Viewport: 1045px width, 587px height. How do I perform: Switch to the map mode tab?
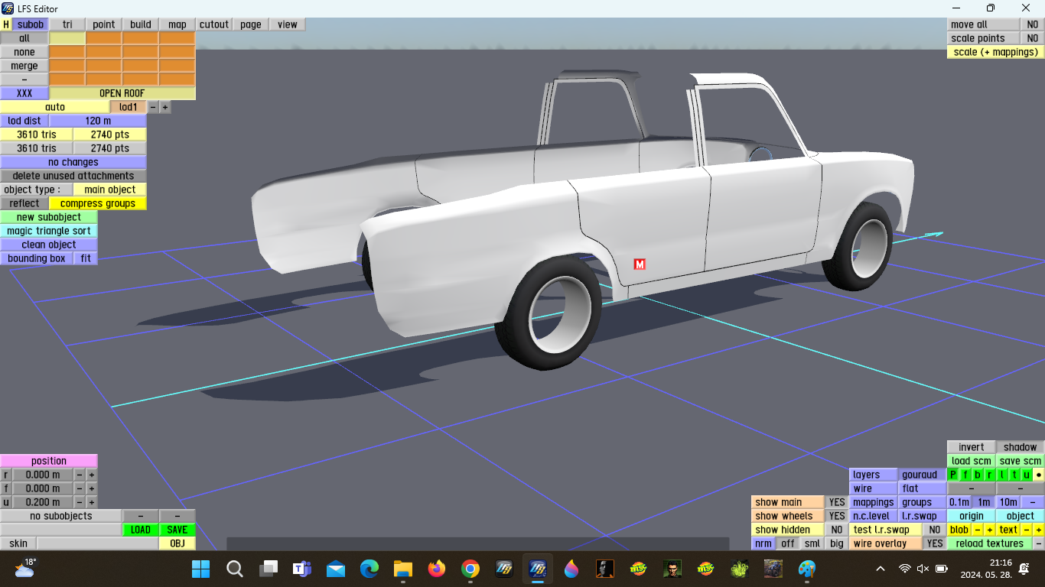177,24
